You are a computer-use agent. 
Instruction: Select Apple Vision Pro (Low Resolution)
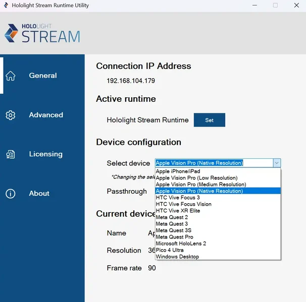coord(218,178)
